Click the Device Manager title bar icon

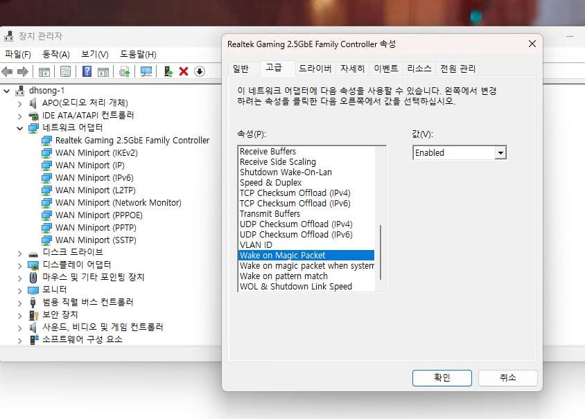click(9, 36)
